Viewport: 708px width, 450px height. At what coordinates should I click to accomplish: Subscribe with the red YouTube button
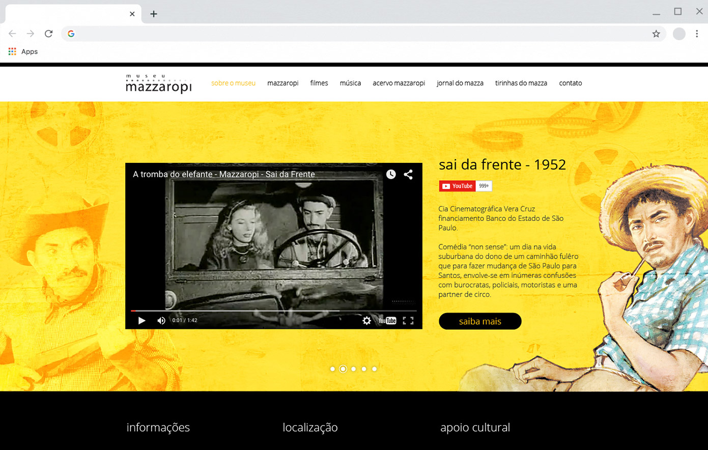click(x=457, y=186)
